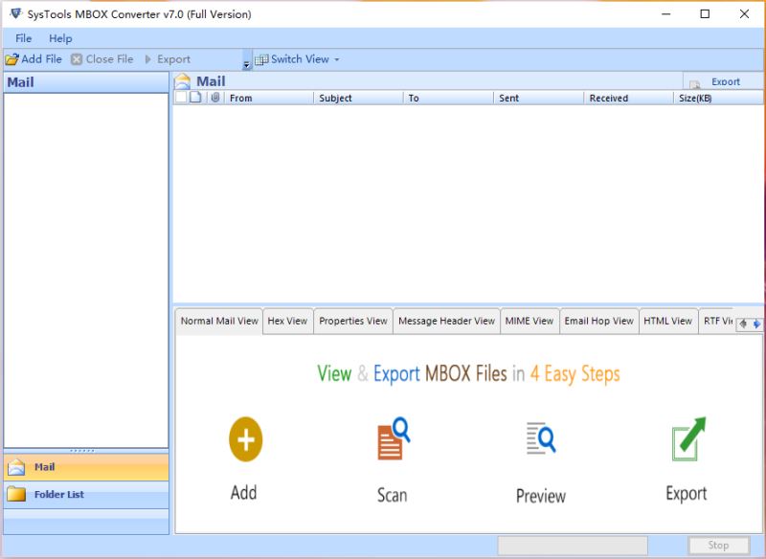
Task: Click the SysTools logo in title bar
Action: point(16,13)
